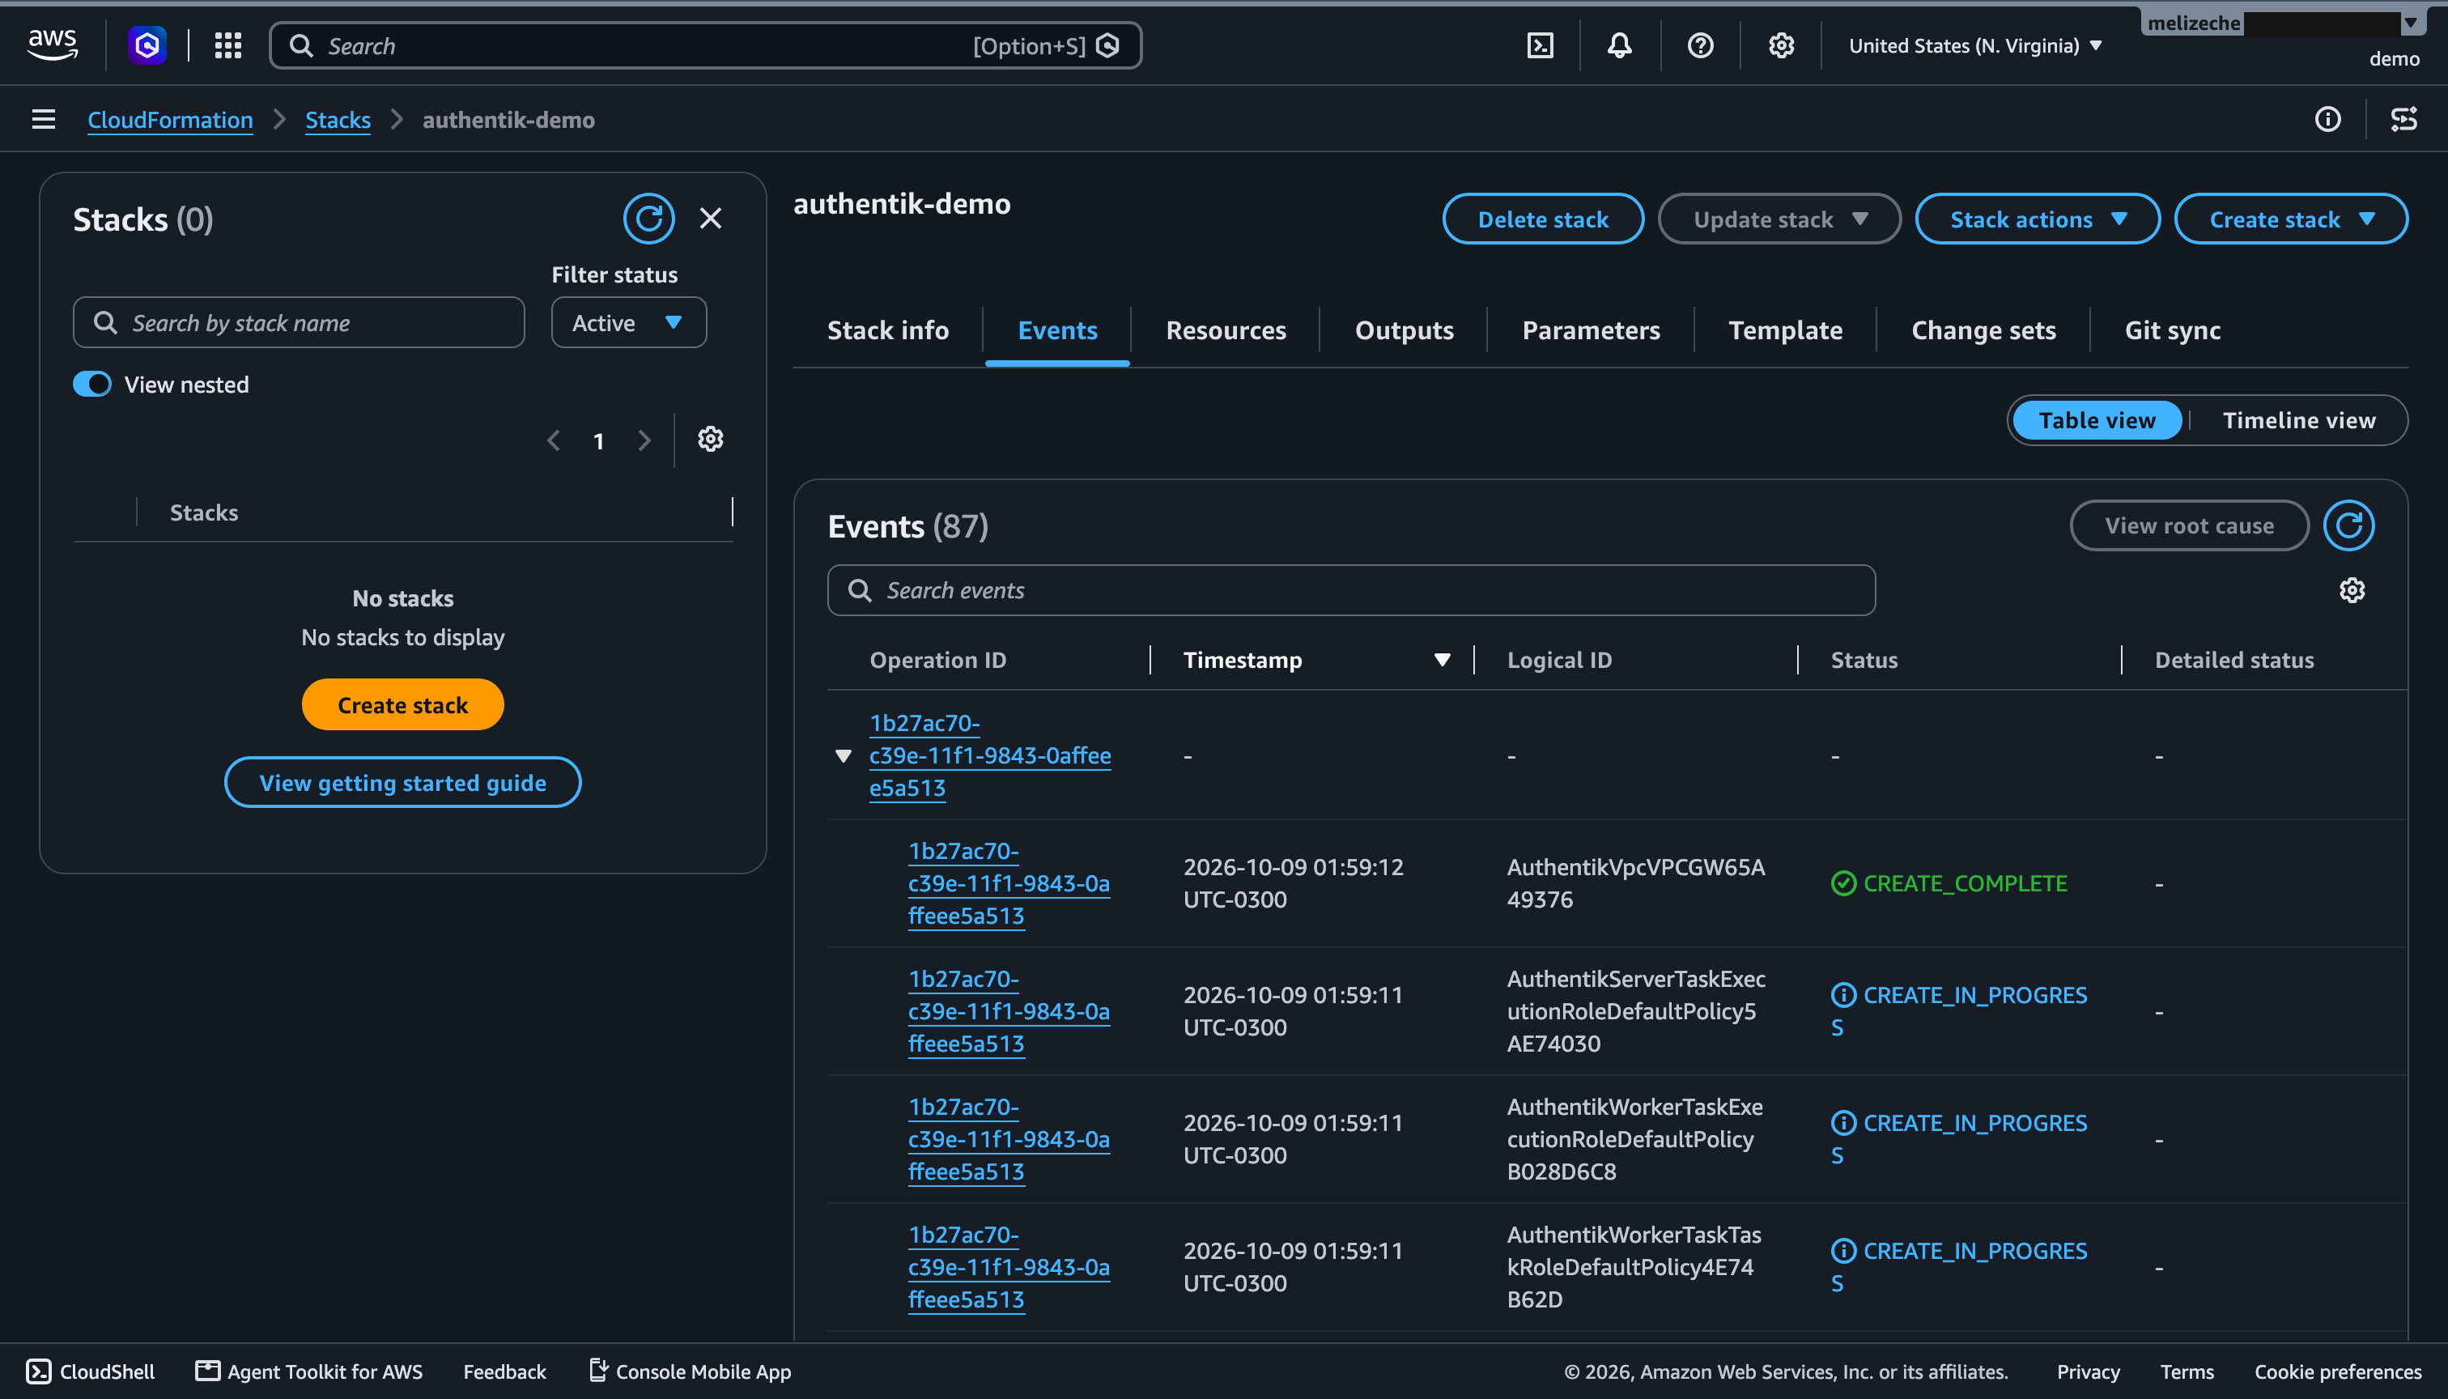Open the tools panel icon beside info icon
The width and height of the screenshot is (2448, 1399).
pyautogui.click(x=2403, y=119)
